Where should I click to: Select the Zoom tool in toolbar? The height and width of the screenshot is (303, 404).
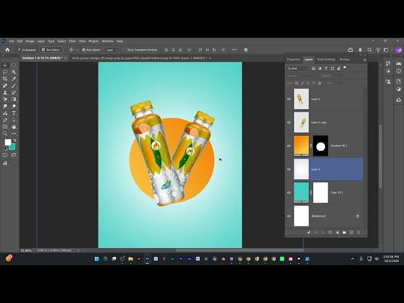click(x=5, y=133)
